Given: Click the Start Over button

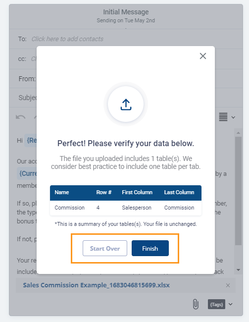Looking at the screenshot, I should click(105, 248).
